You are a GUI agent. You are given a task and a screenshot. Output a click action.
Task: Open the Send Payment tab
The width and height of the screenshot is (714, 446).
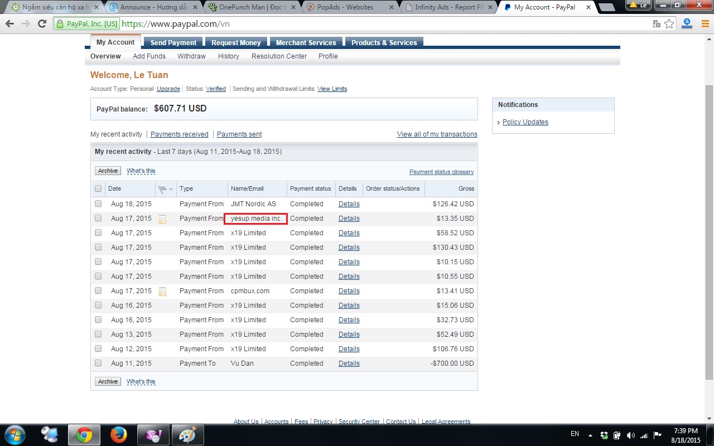[173, 43]
